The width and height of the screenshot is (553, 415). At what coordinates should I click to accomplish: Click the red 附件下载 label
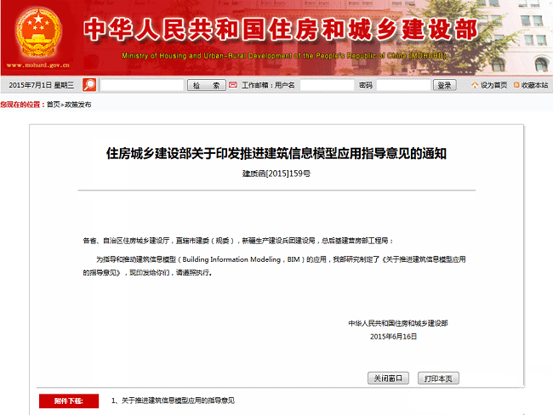(x=69, y=401)
